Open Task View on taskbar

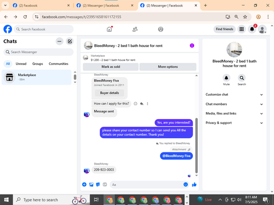(96, 200)
